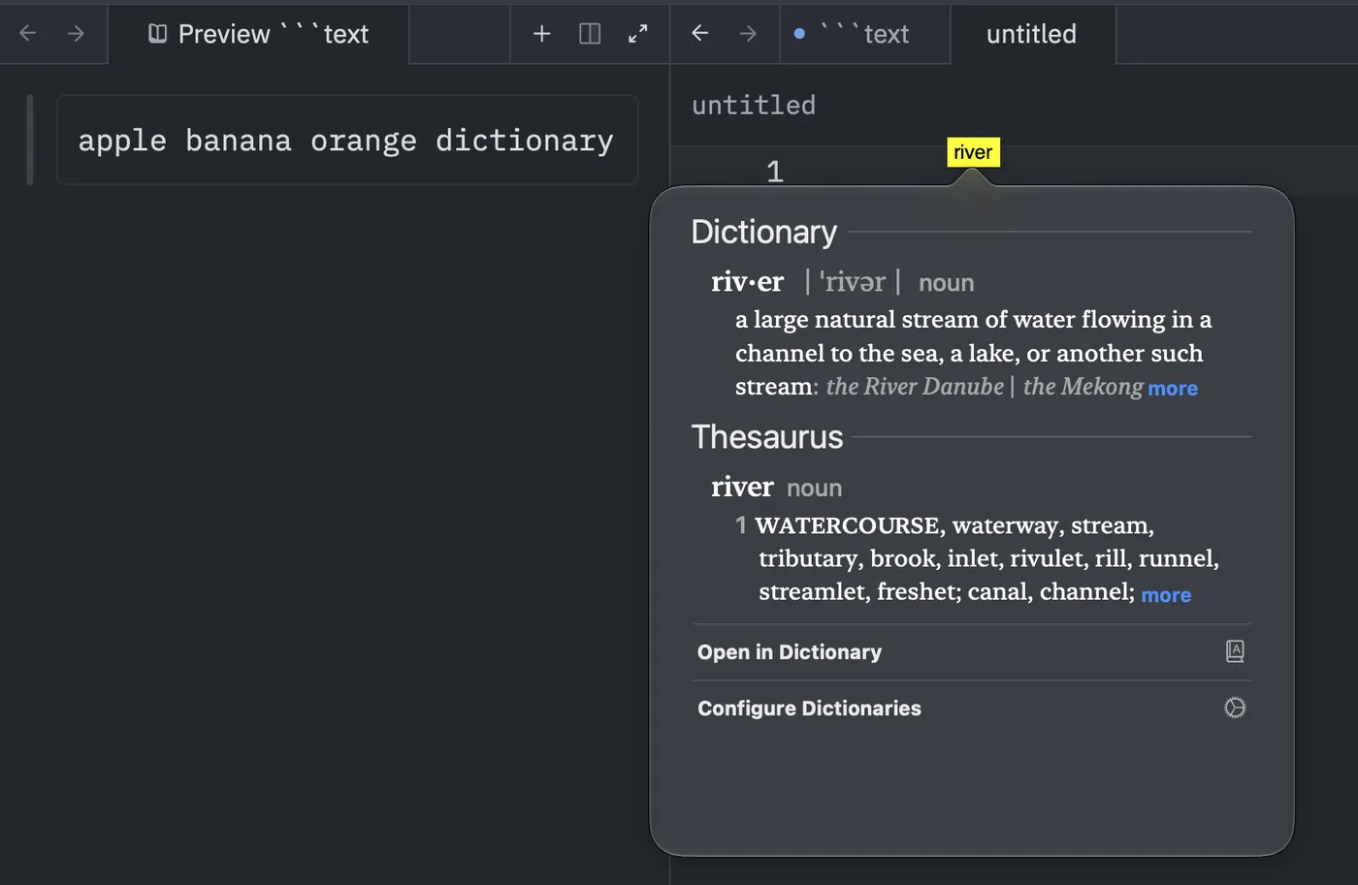The image size is (1358, 885).
Task: Click the highlighted word river
Action: [x=973, y=152]
